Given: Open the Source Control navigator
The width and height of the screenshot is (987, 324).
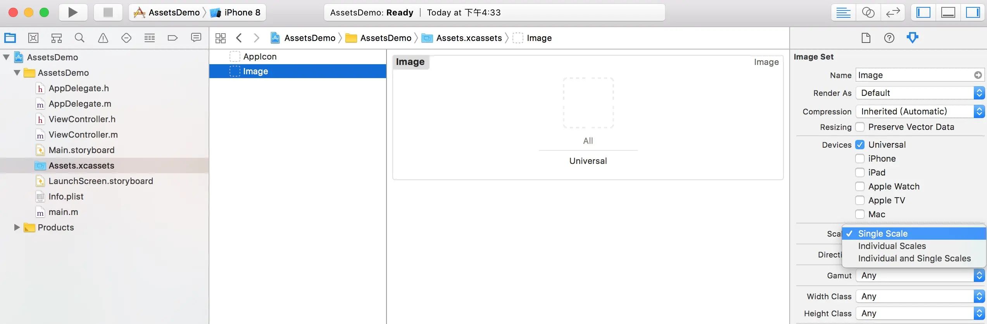Looking at the screenshot, I should pos(33,38).
